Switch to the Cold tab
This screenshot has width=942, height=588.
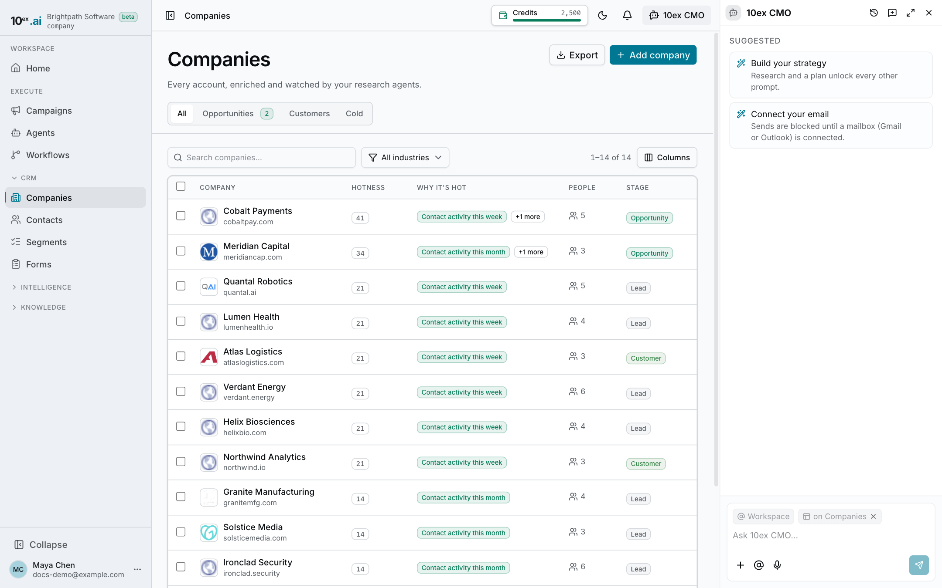pos(354,114)
